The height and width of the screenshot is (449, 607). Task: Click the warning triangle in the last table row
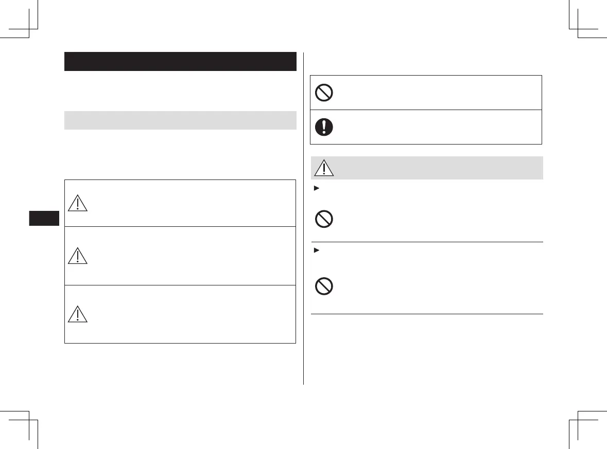pos(77,314)
